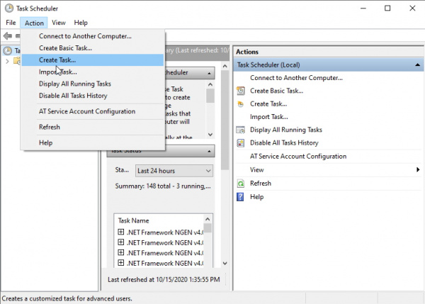Image resolution: width=425 pixels, height=304 pixels.
Task: Click Help link in Actions pane
Action: click(256, 197)
